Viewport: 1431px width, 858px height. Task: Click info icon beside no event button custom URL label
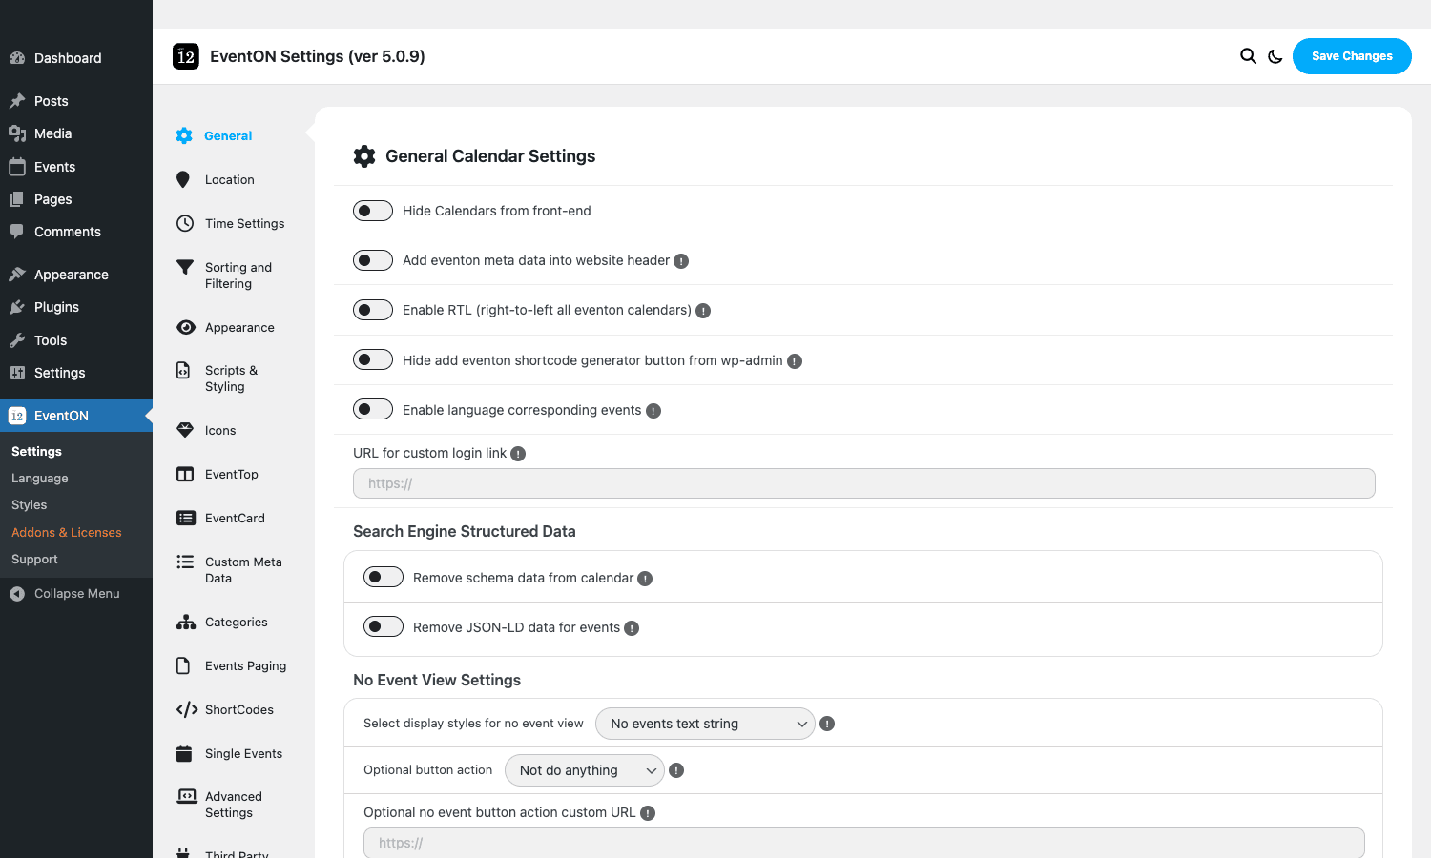pos(648,813)
